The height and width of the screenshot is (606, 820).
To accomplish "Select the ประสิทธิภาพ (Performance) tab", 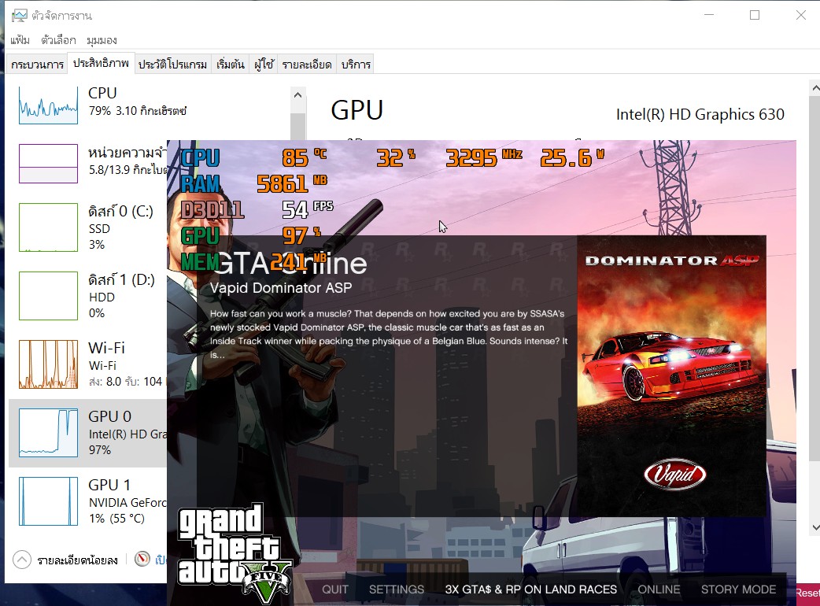I will point(101,63).
